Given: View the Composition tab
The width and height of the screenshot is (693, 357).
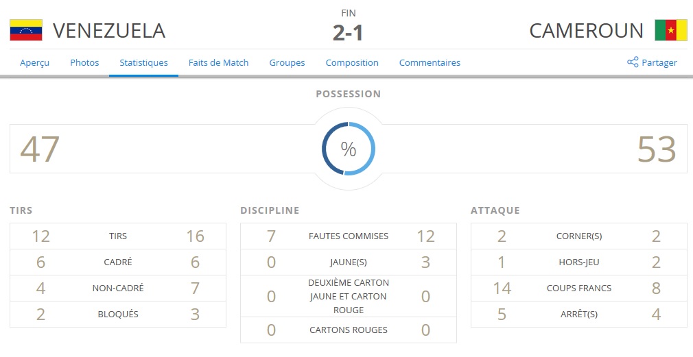Looking at the screenshot, I should pyautogui.click(x=352, y=62).
